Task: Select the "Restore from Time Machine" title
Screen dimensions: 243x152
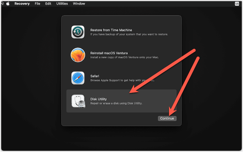Action: [111, 30]
